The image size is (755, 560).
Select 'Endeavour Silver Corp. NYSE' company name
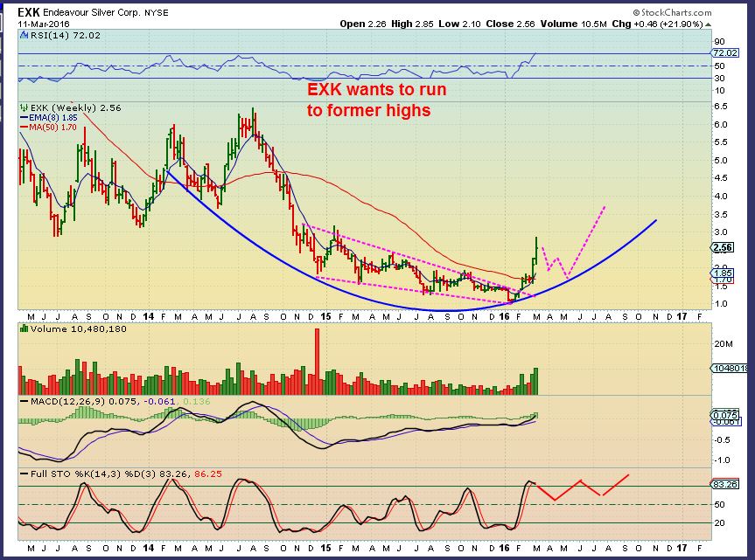click(106, 13)
